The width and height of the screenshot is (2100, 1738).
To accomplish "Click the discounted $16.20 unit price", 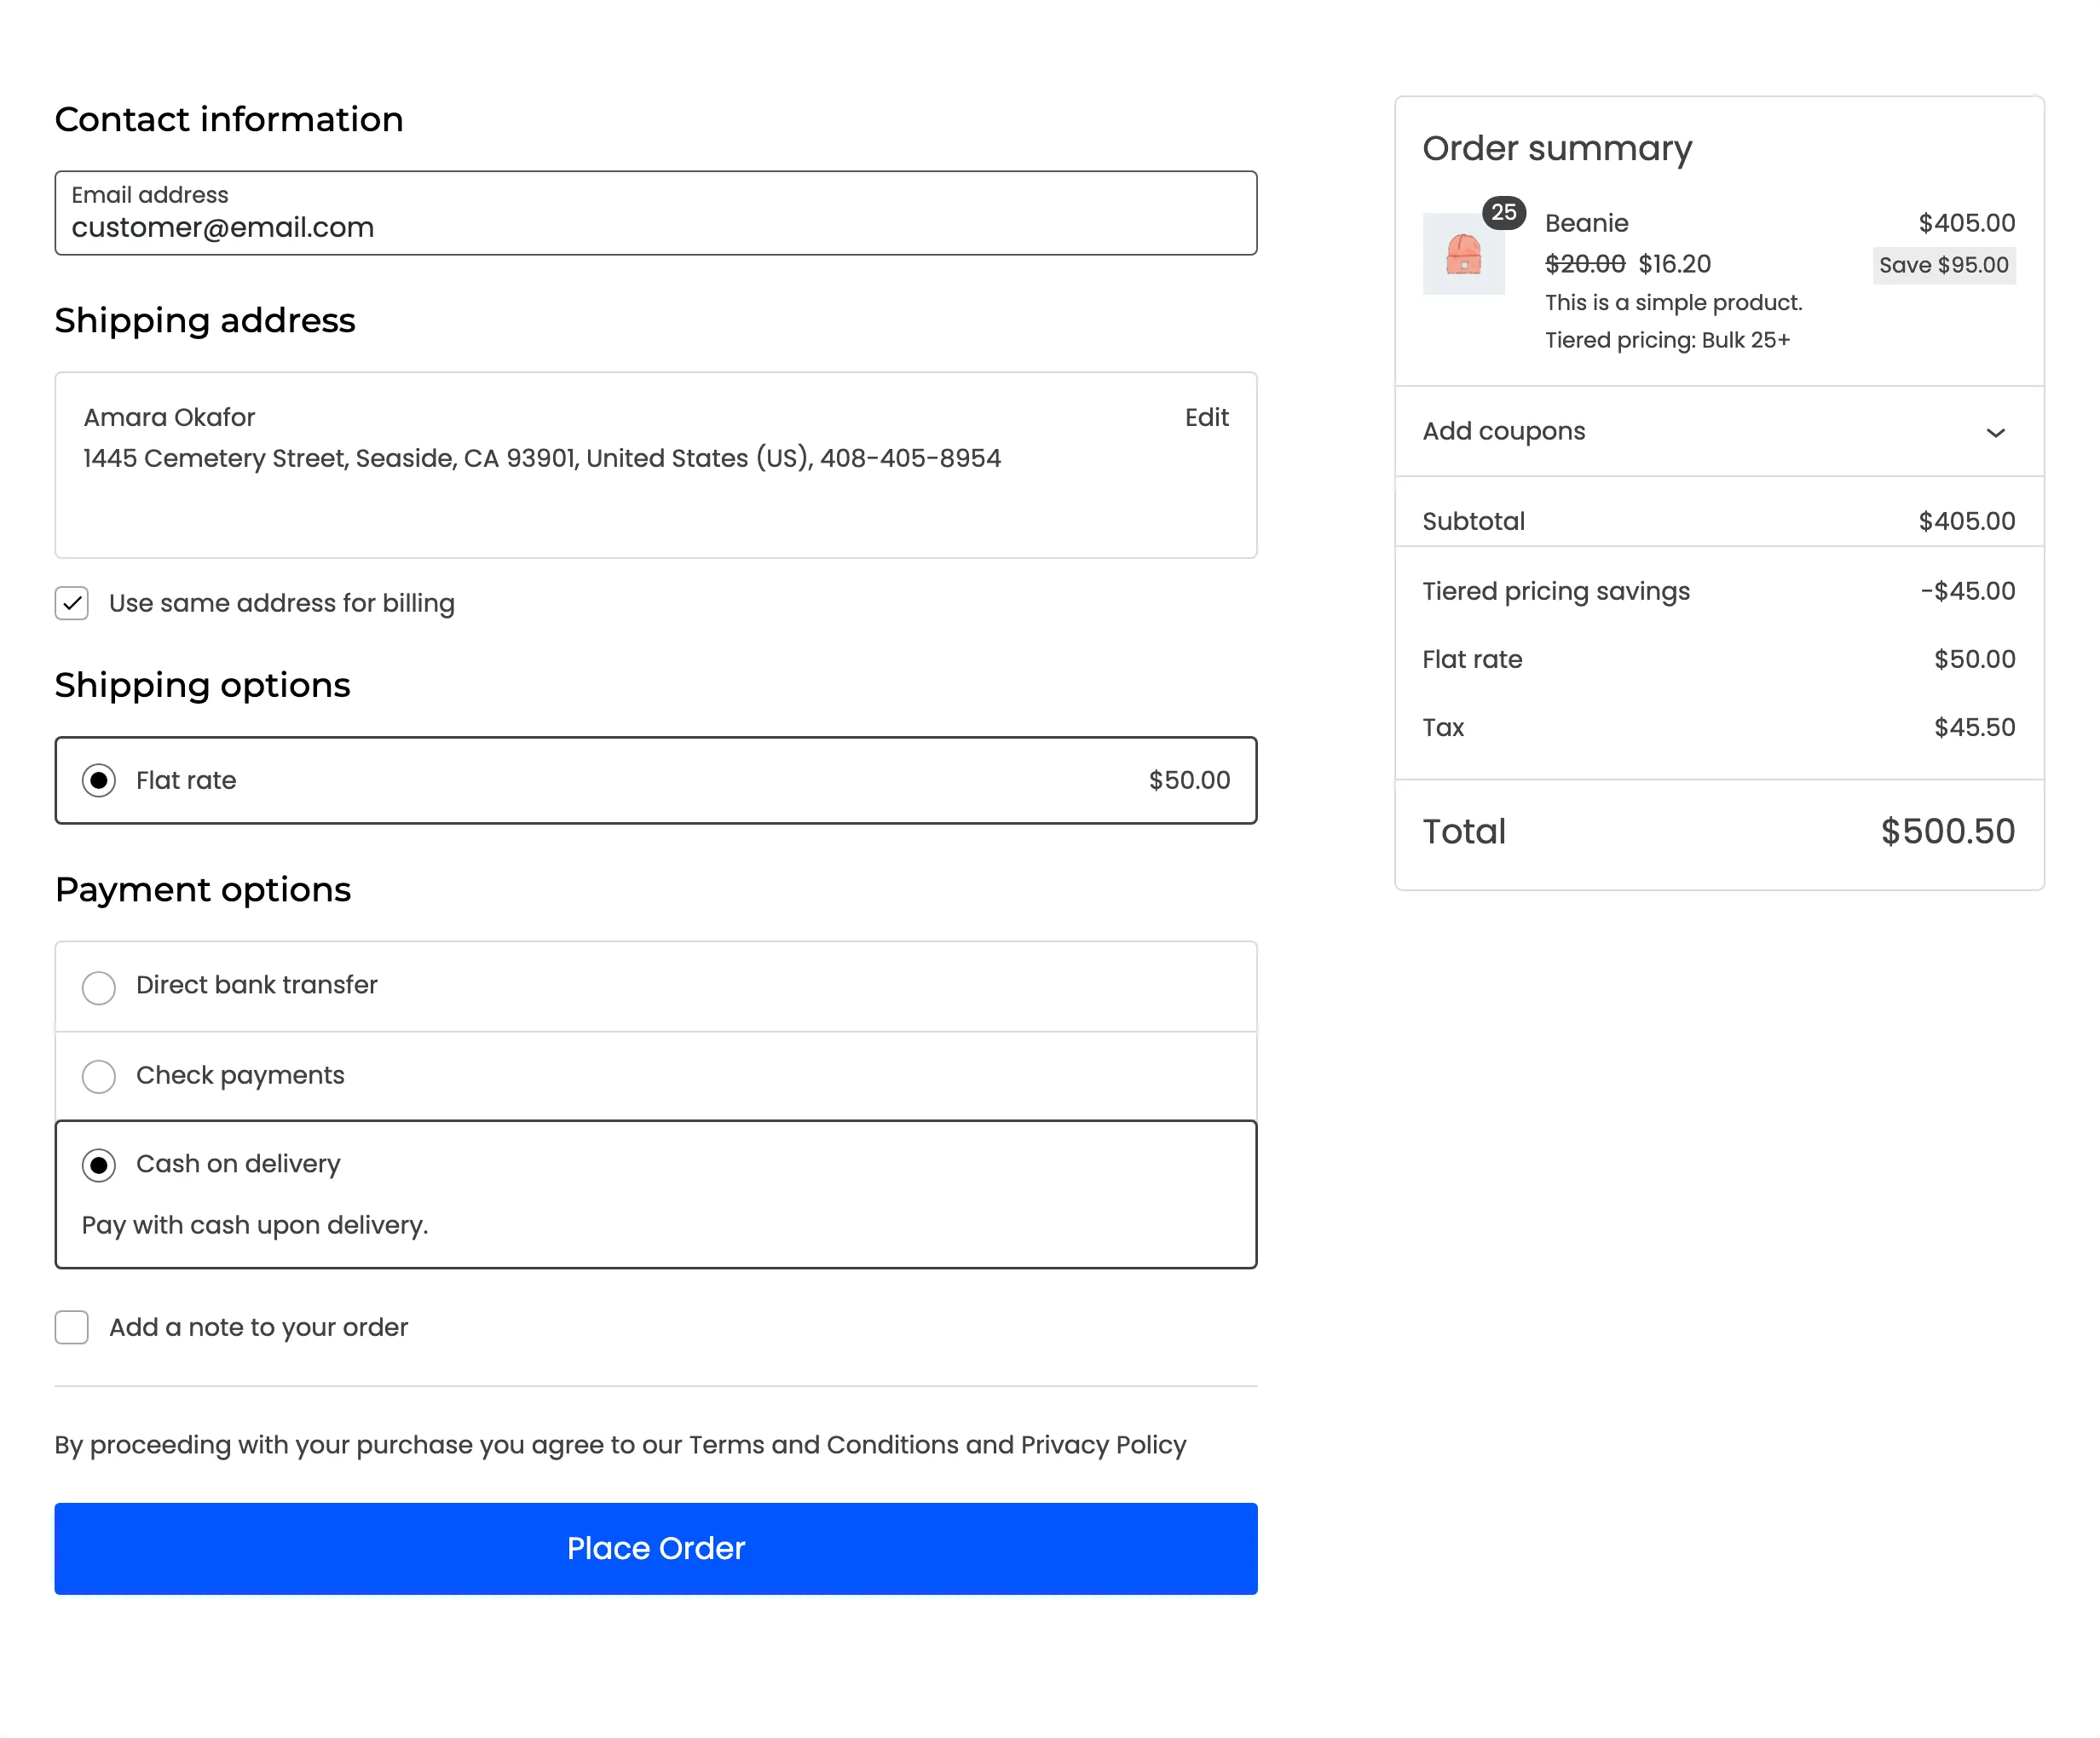I will [x=1674, y=264].
